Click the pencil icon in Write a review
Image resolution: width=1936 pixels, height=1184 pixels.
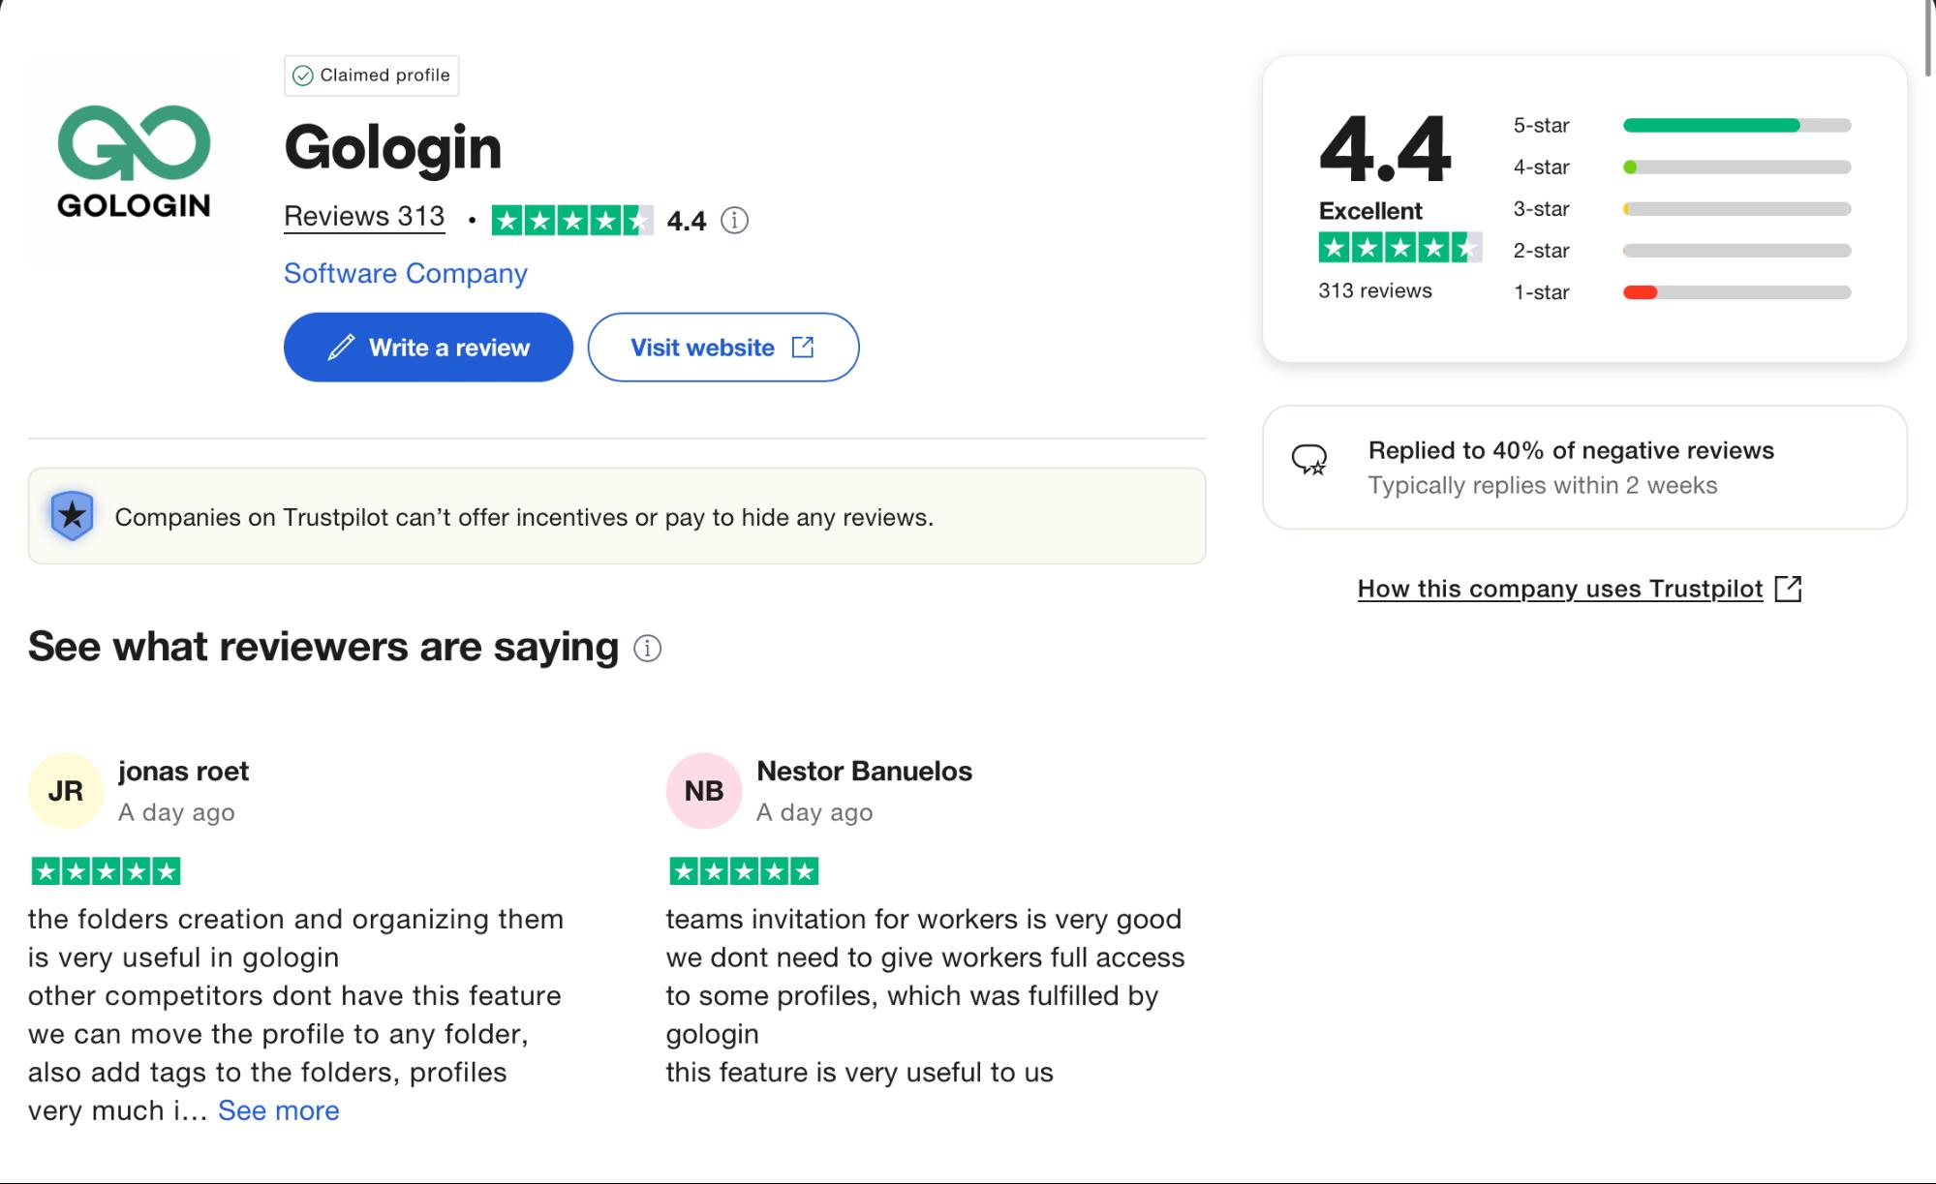coord(341,348)
